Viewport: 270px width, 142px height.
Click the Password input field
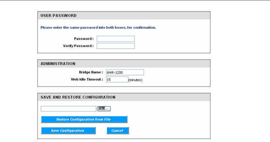point(115,39)
